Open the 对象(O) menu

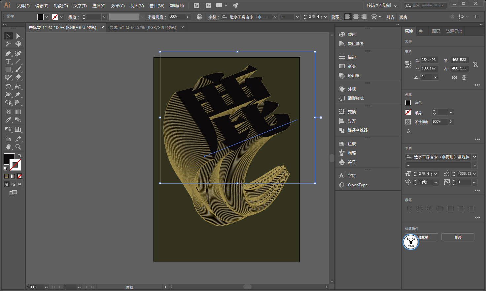point(61,6)
